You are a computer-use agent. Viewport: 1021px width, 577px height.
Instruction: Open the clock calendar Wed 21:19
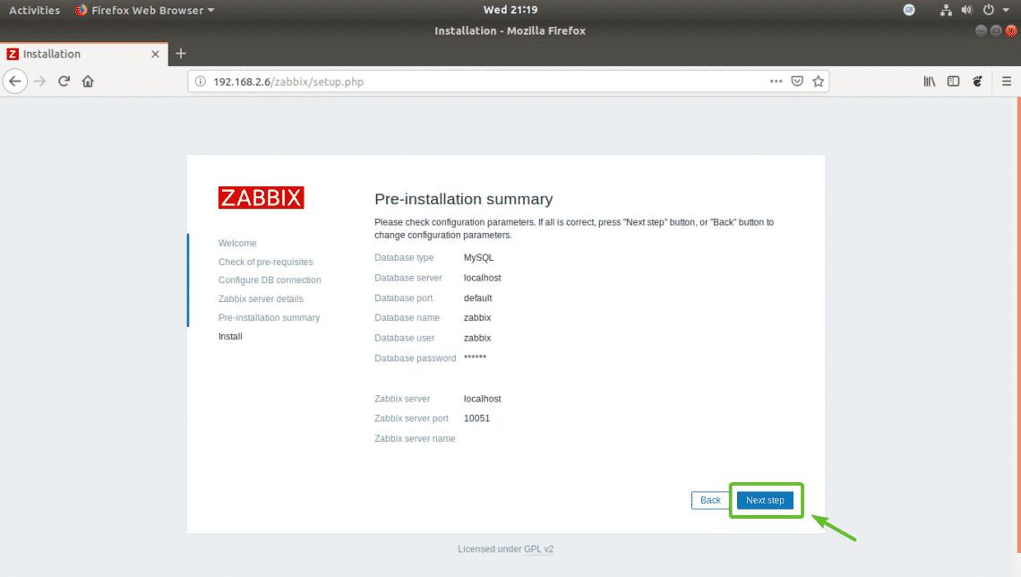510,10
